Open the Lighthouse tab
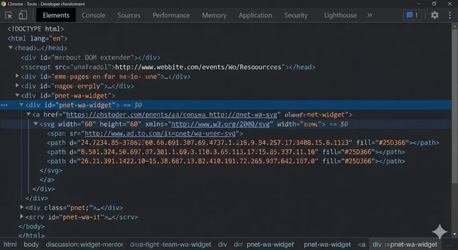This screenshot has width=458, height=250. point(340,15)
